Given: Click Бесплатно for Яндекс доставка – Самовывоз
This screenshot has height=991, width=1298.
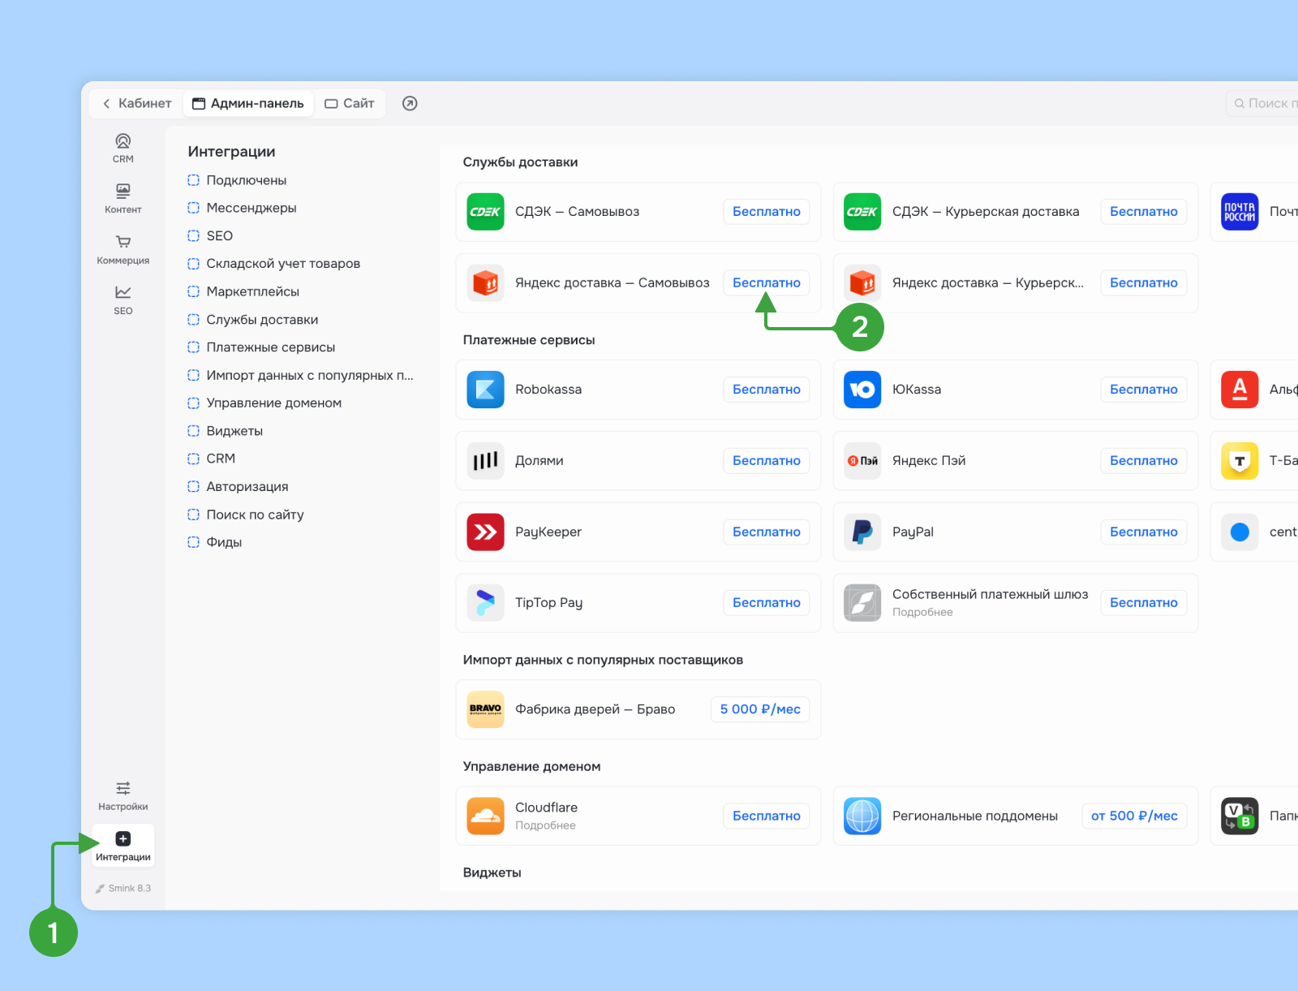Looking at the screenshot, I should (x=767, y=283).
